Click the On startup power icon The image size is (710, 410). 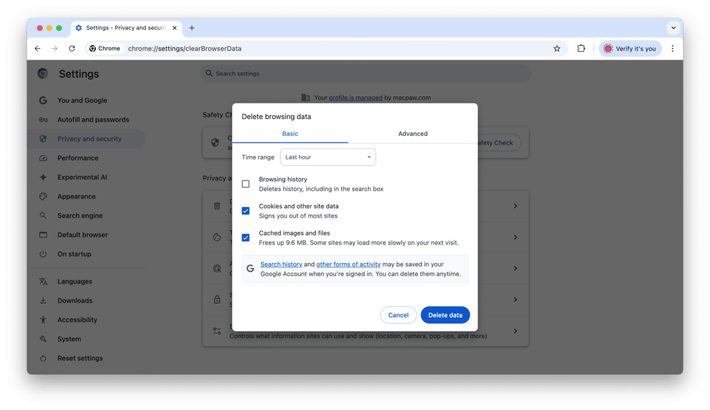point(43,254)
